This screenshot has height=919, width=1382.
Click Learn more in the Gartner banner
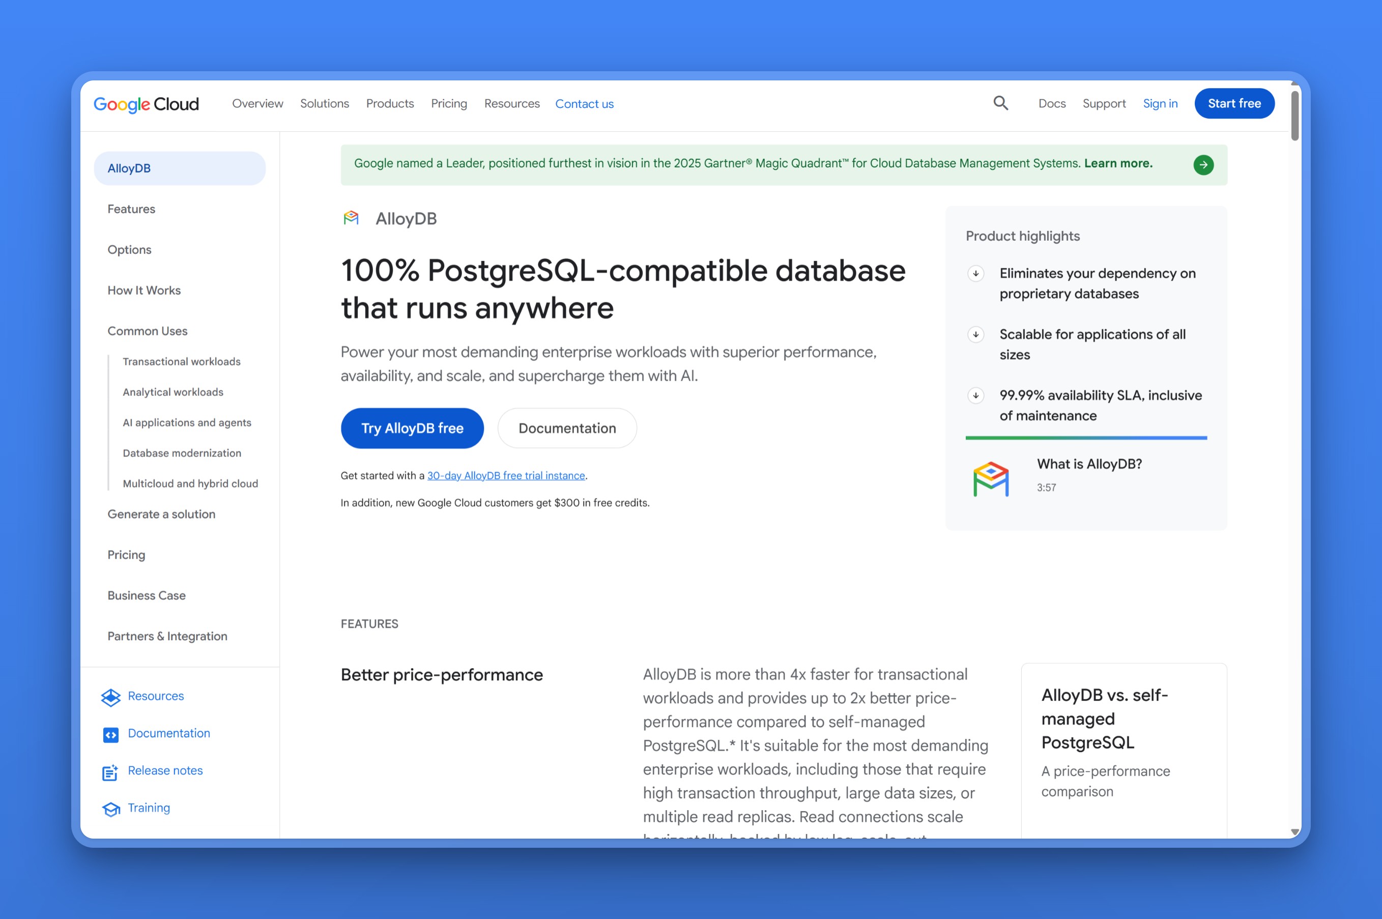[1118, 163]
